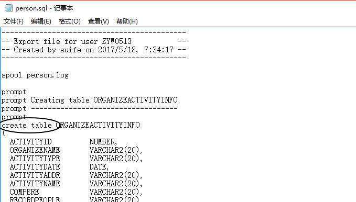Click the ACTIVITYTYPE column name
The height and width of the screenshot is (202, 356).
tap(35, 159)
